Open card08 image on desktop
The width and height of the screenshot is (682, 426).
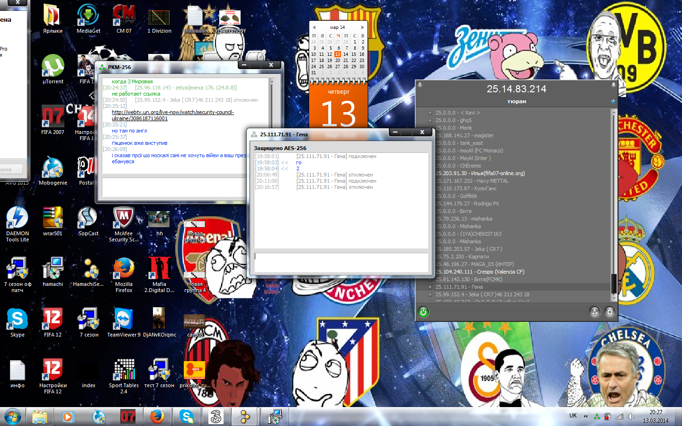[x=195, y=326]
